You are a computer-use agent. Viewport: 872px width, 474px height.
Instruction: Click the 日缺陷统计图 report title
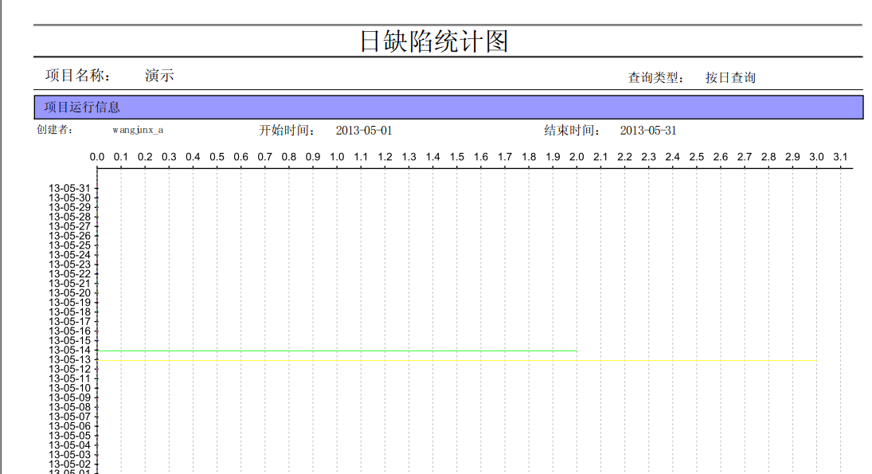pyautogui.click(x=434, y=41)
